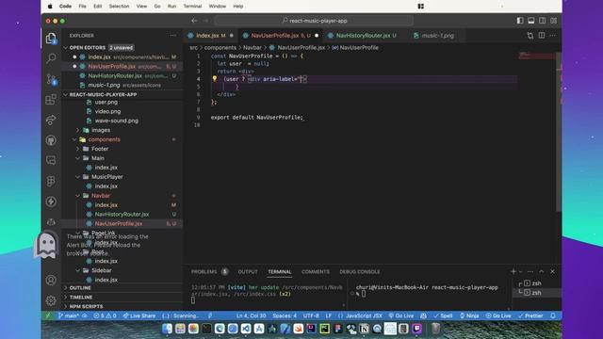
Task: Open NavHistoryRouter.jsx in the Navbar folder
Action: point(122,215)
